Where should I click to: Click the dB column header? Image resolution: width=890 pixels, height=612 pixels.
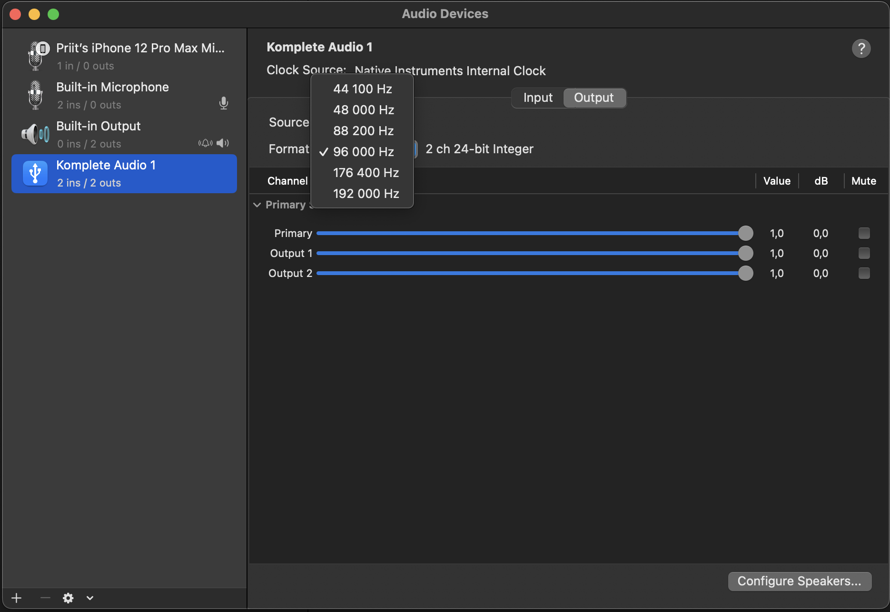point(821,181)
